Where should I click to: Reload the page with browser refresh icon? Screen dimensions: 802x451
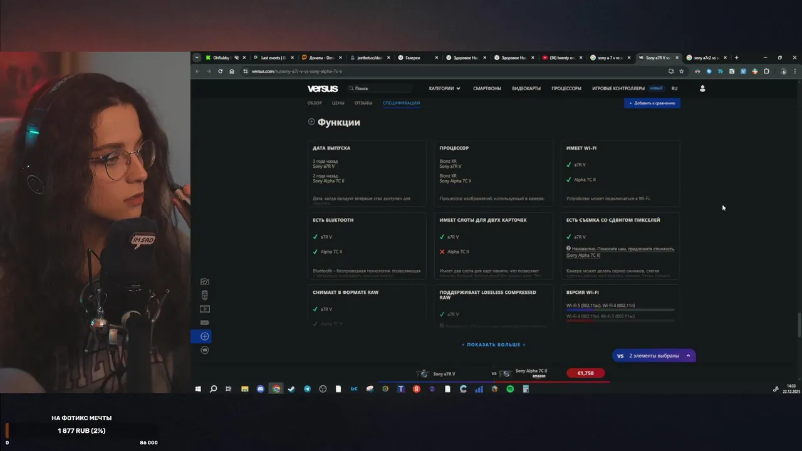(x=220, y=71)
